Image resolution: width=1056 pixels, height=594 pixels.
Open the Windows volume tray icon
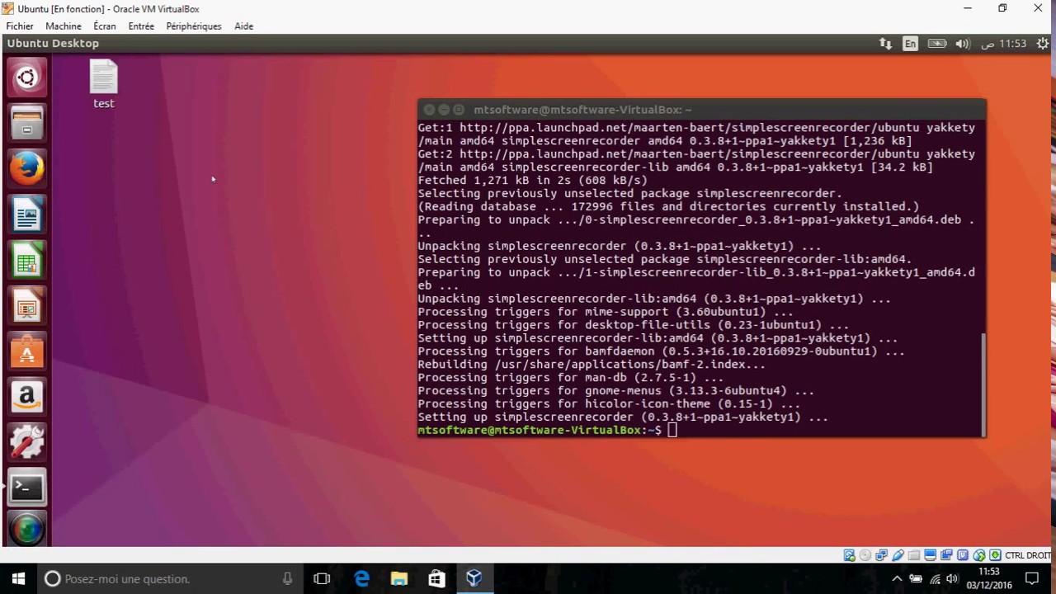[953, 578]
